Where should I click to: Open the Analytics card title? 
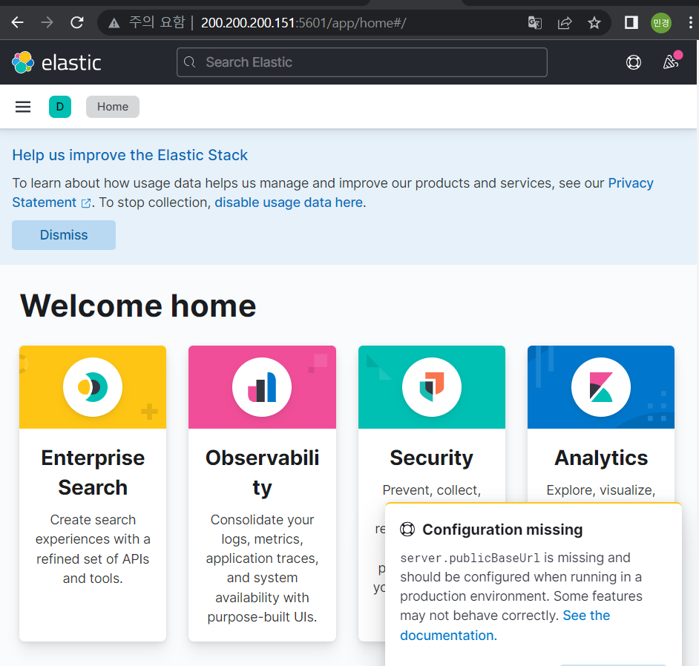point(601,458)
